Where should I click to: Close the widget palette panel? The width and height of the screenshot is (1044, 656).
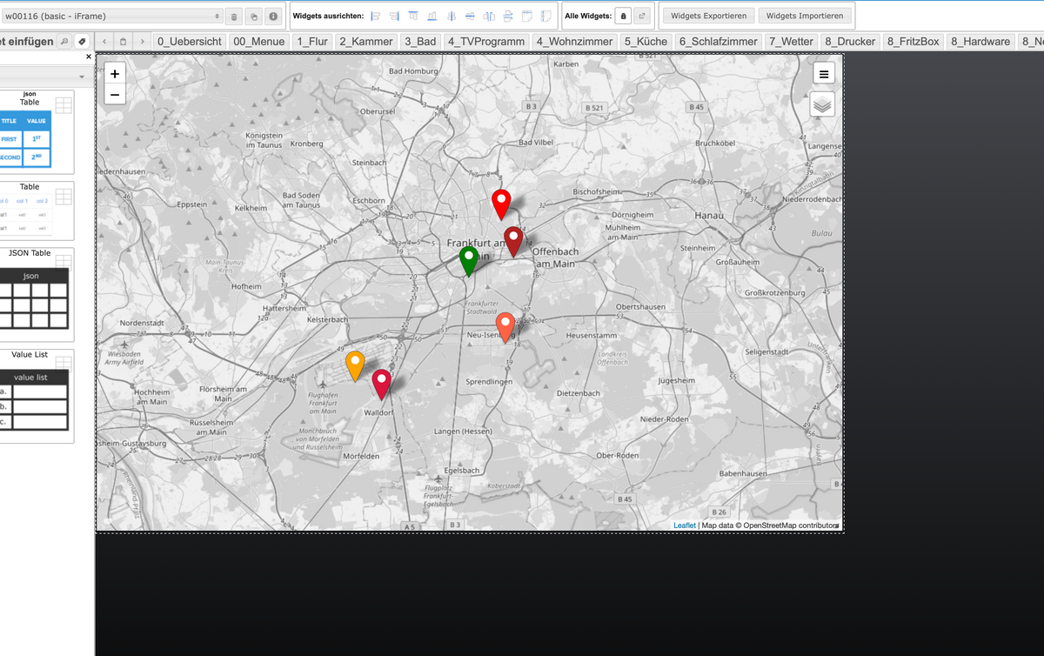pyautogui.click(x=89, y=57)
